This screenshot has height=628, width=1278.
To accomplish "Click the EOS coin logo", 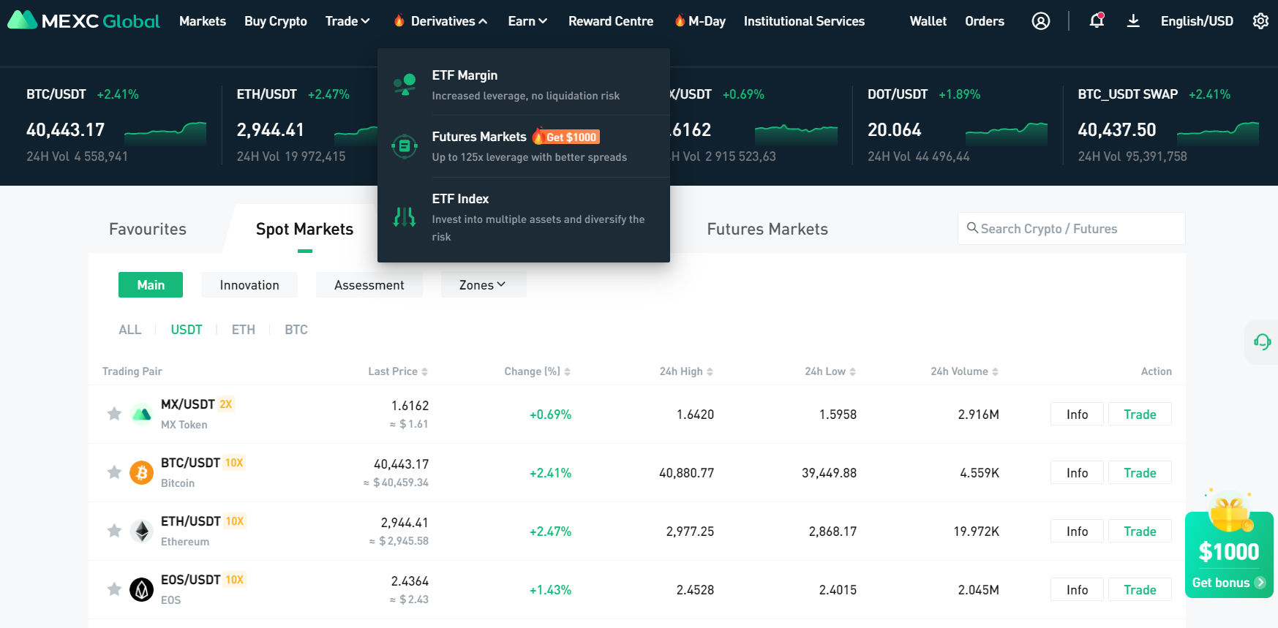I will 141,589.
